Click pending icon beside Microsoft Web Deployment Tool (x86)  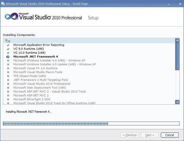(x=8, y=88)
